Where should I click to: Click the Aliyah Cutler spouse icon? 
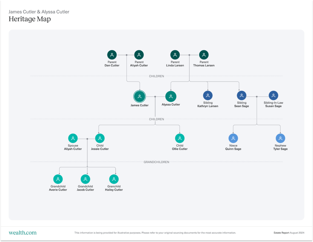pos(73,138)
